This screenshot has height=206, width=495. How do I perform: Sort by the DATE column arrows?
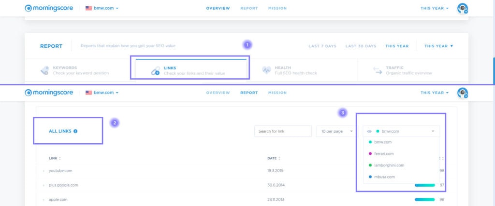279,158
